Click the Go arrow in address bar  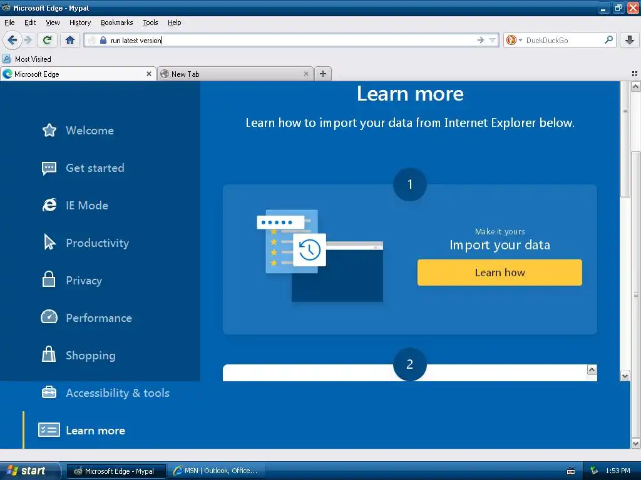point(480,40)
